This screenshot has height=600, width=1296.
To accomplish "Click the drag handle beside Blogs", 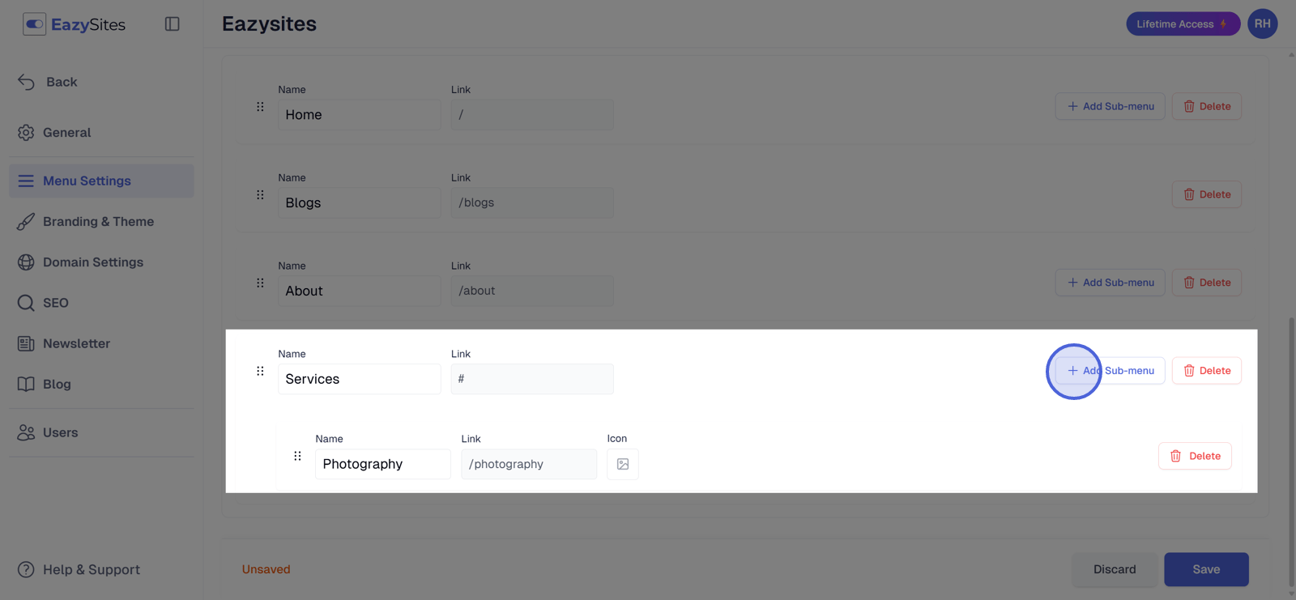I will point(260,194).
